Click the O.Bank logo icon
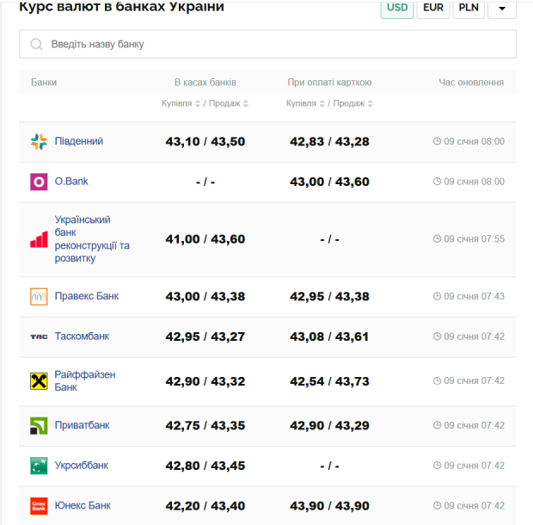 click(x=39, y=182)
